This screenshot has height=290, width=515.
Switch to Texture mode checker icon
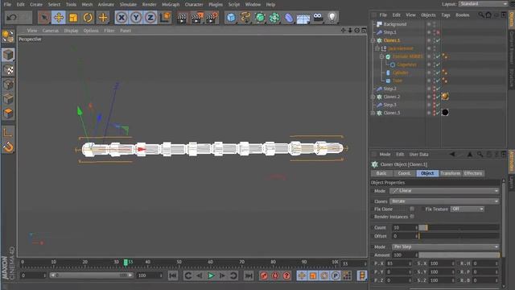tap(8, 69)
